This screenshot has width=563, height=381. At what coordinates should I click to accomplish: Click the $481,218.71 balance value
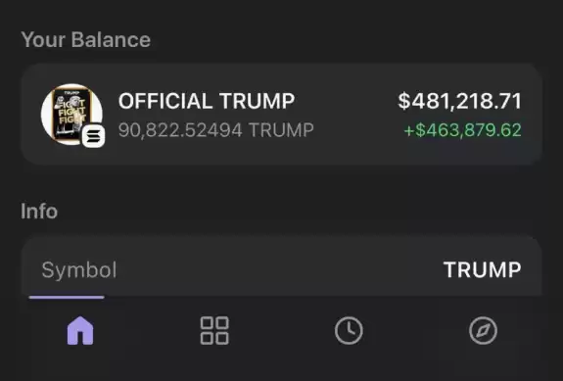[x=459, y=101]
